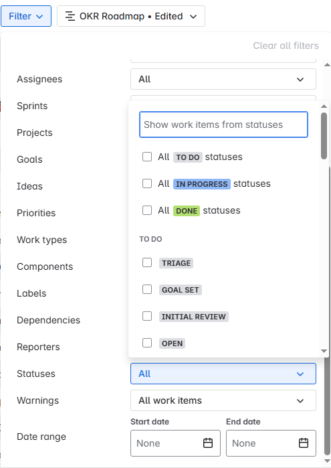Tick the OPEN status checkbox
The height and width of the screenshot is (468, 331).
[147, 343]
